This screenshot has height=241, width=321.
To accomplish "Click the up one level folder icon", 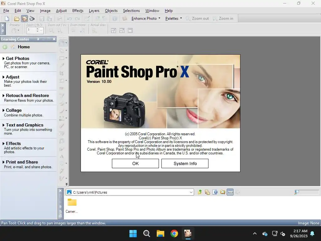I will [200, 192].
